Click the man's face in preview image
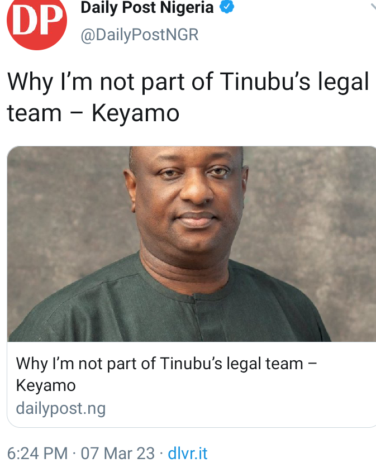The width and height of the screenshot is (376, 463). [189, 201]
